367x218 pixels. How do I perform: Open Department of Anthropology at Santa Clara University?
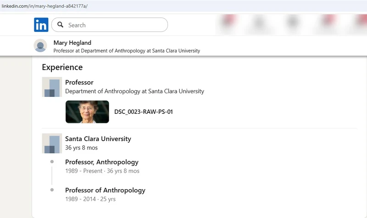click(x=134, y=91)
